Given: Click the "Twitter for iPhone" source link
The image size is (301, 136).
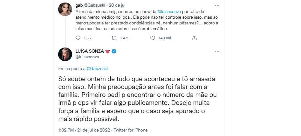Looking at the screenshot, I should pyautogui.click(x=130, y=130).
